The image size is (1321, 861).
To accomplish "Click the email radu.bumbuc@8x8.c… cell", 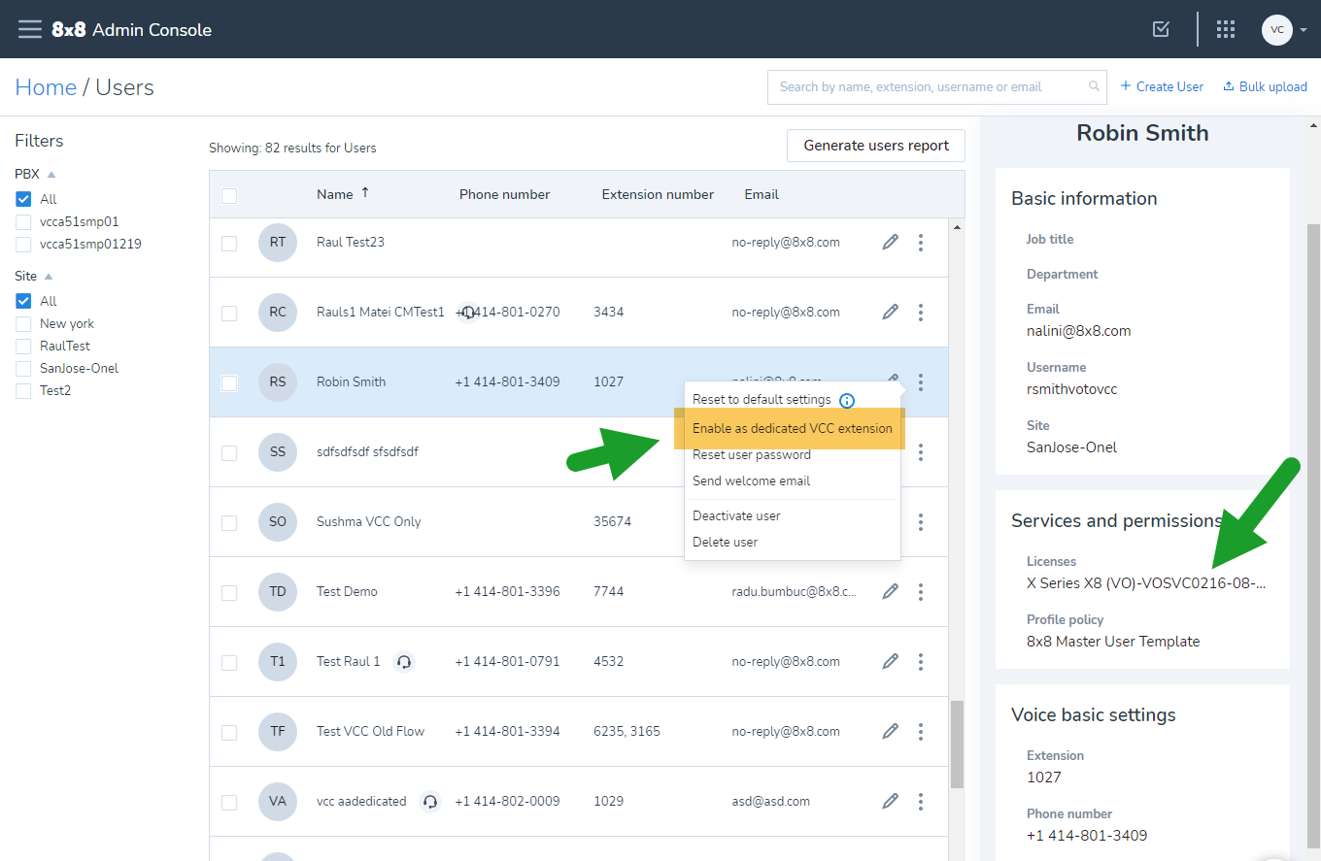I will [795, 591].
